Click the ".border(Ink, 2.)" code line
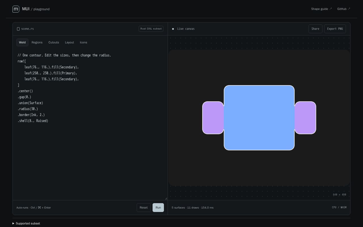 pyautogui.click(x=31, y=115)
